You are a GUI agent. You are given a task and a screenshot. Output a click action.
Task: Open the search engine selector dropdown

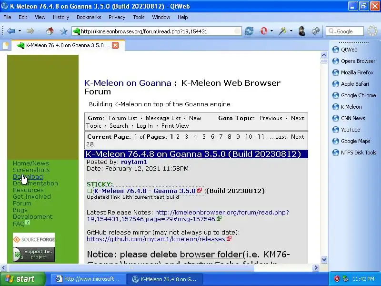pos(332,31)
